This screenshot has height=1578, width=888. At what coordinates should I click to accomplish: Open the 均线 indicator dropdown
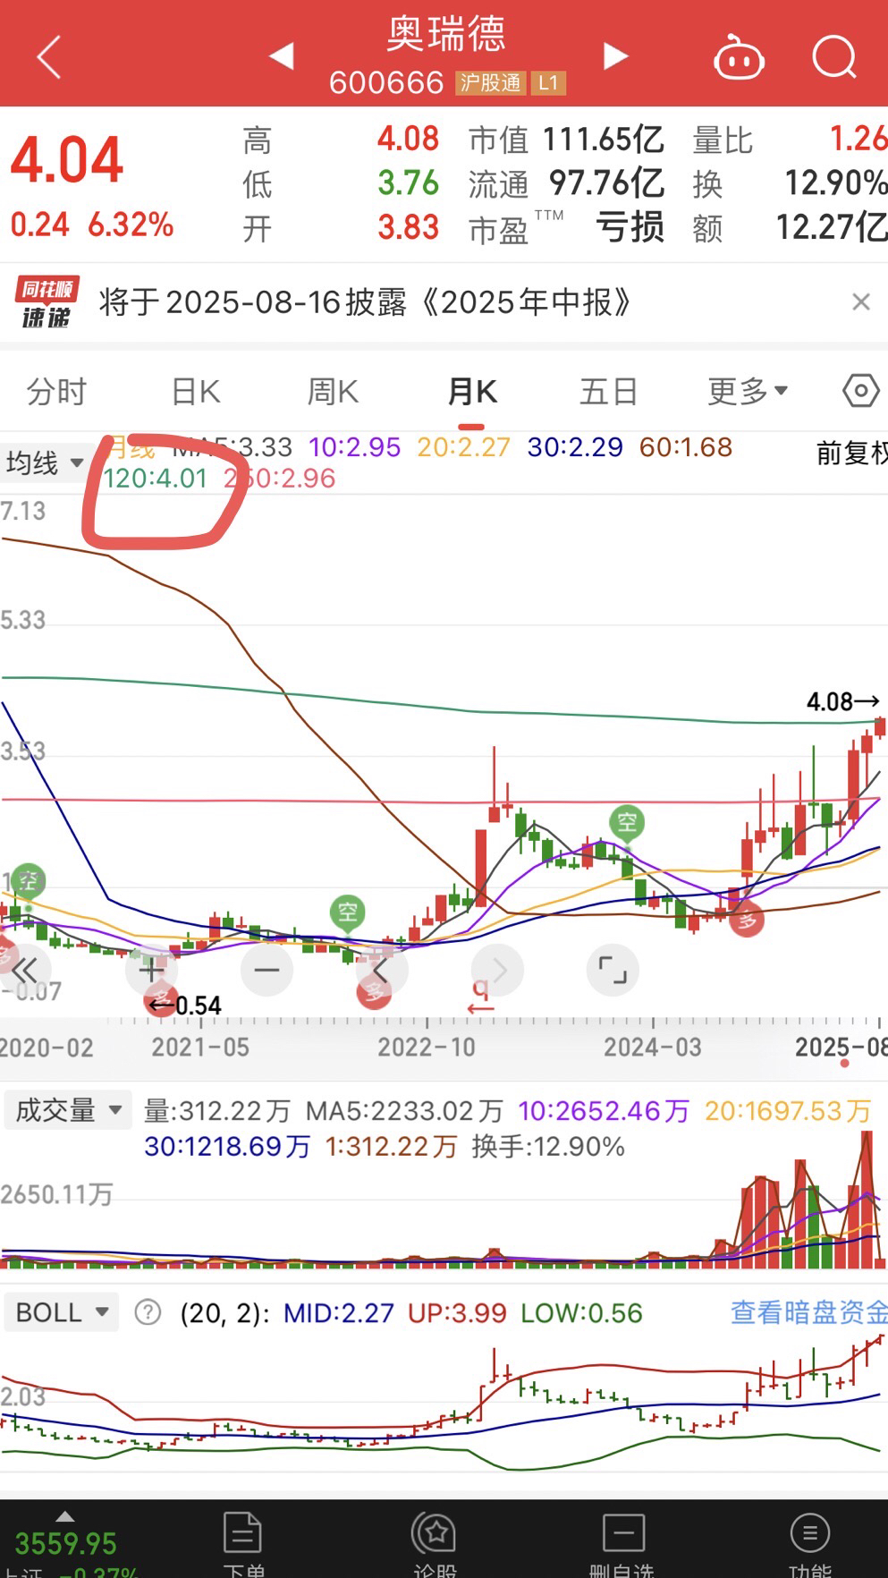[x=45, y=463]
